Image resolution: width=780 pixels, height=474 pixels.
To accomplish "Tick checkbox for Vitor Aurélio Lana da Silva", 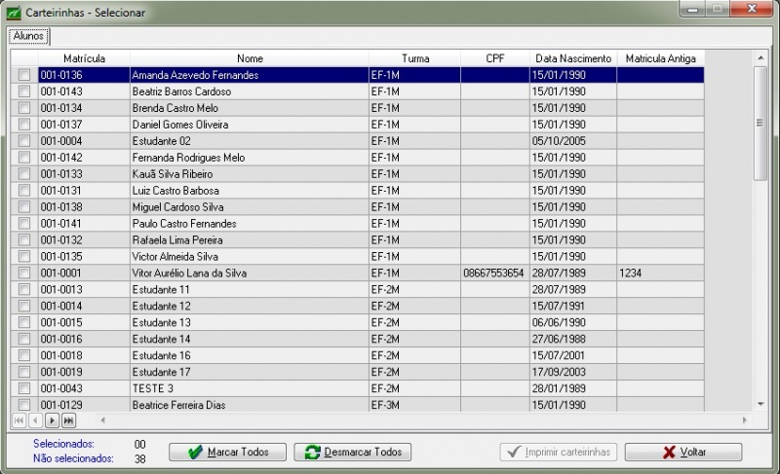I will [x=24, y=273].
